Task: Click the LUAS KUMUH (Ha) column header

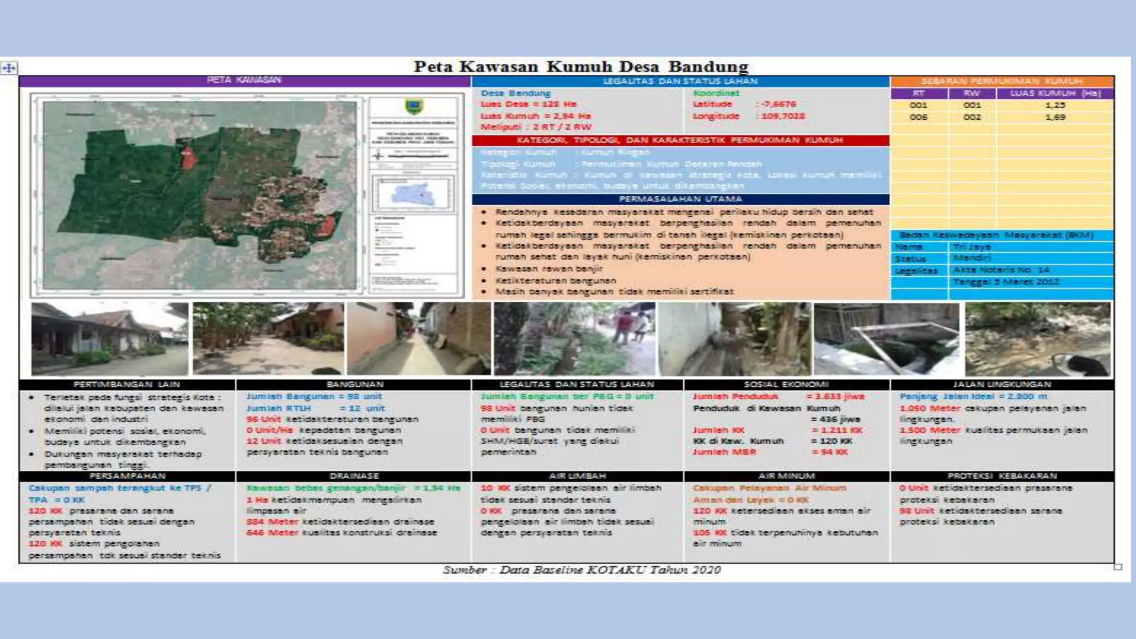Action: 1055,93
